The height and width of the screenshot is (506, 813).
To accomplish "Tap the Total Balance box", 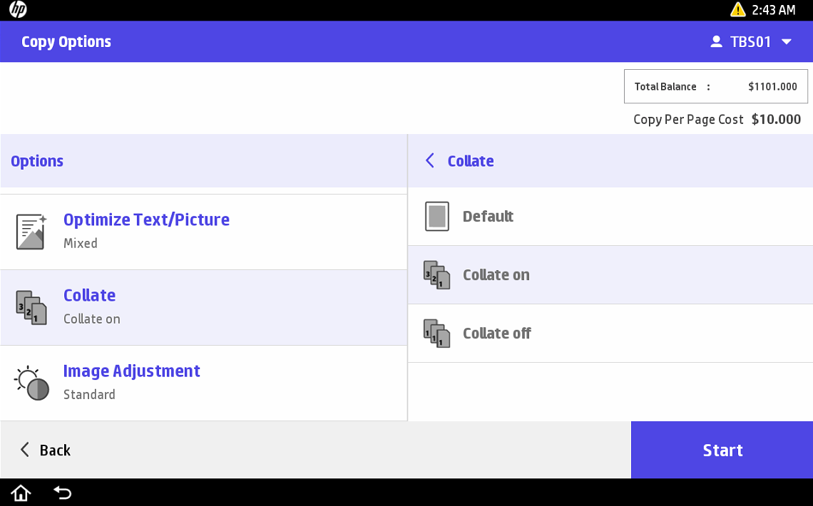I will click(x=715, y=87).
